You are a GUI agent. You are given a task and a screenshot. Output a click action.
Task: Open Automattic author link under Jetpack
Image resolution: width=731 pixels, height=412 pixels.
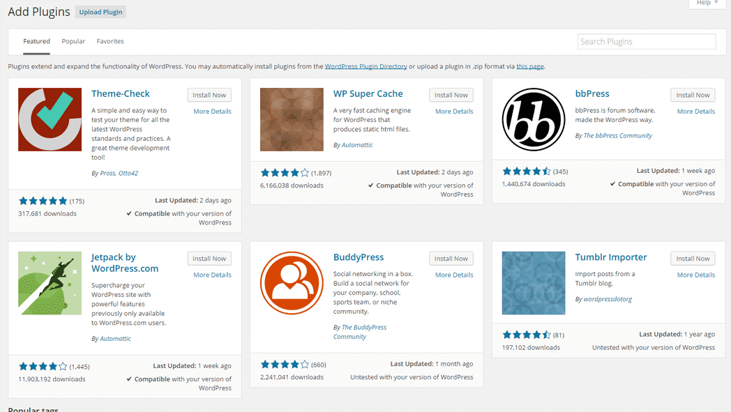115,339
